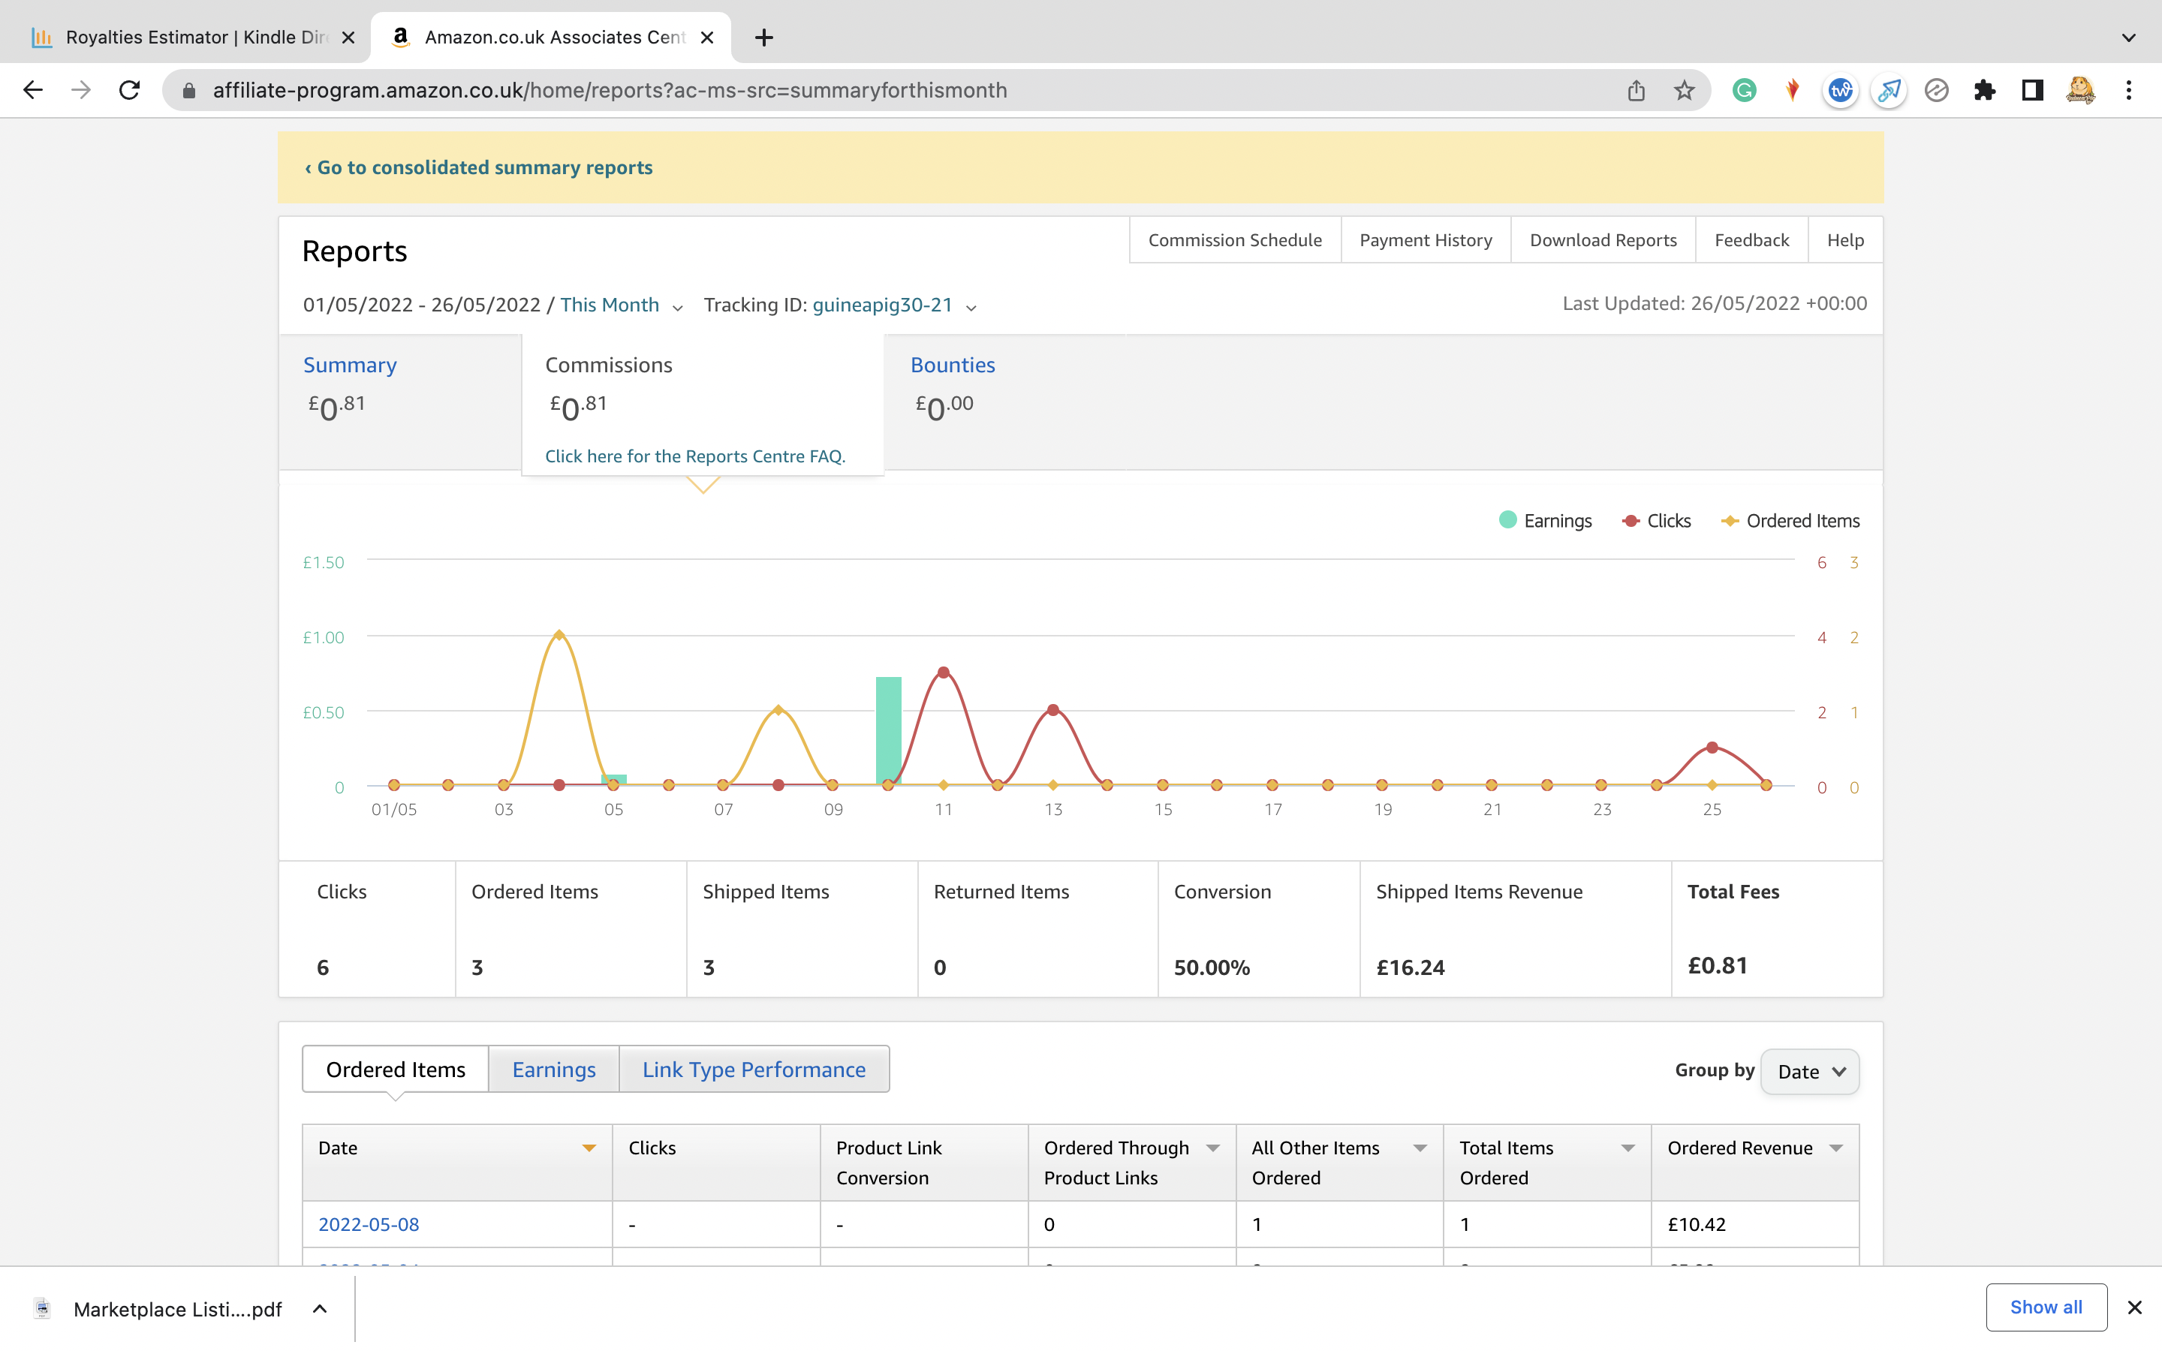Go to consolidated summary reports
Image resolution: width=2162 pixels, height=1351 pixels.
click(479, 167)
